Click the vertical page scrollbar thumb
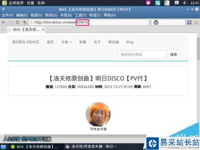The height and width of the screenshot is (150, 200). tap(198, 48)
